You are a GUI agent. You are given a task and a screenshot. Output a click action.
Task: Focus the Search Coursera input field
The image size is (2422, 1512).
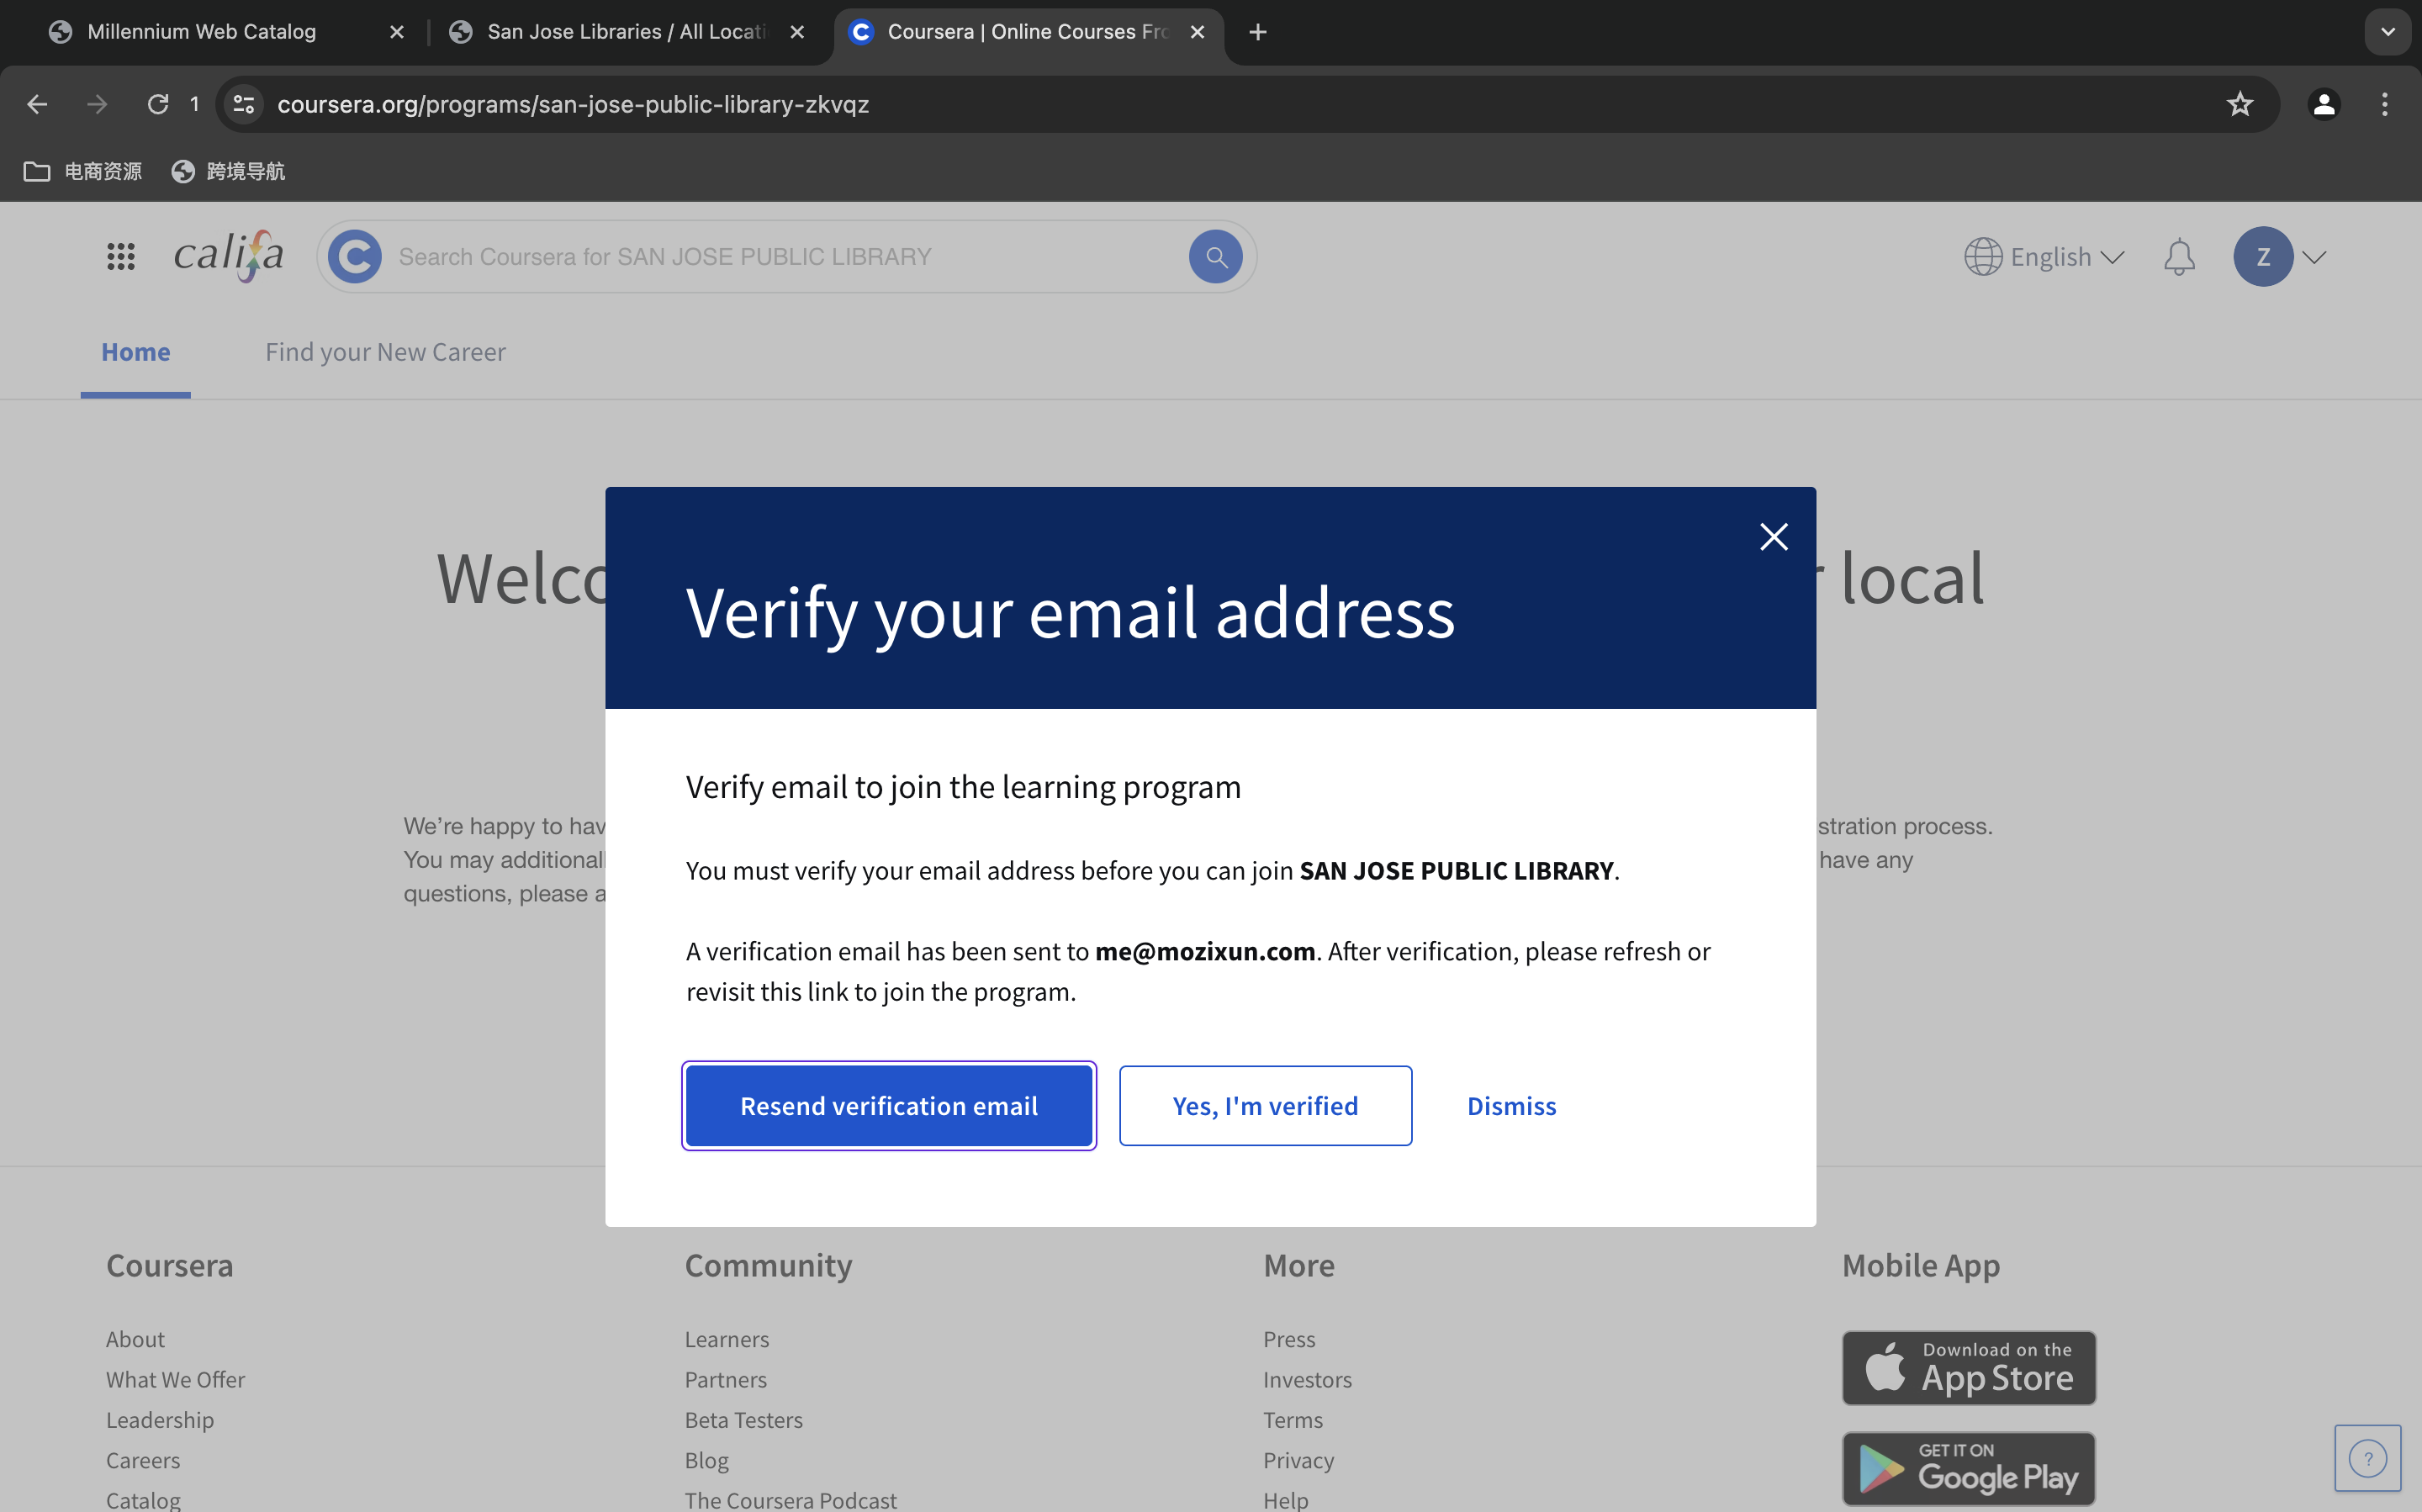785,257
